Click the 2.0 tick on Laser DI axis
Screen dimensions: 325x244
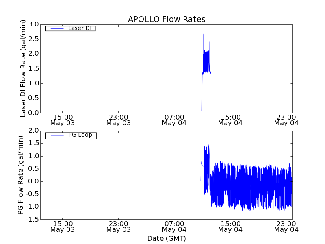click(34, 54)
